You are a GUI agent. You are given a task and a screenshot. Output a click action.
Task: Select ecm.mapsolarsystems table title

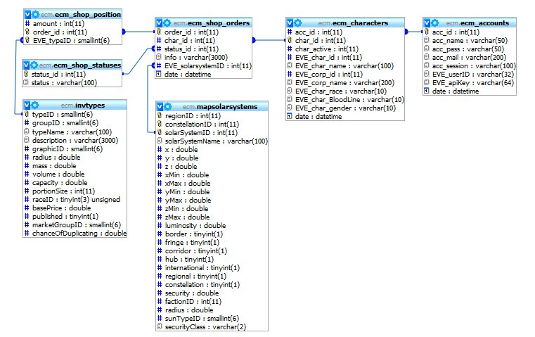(x=220, y=106)
